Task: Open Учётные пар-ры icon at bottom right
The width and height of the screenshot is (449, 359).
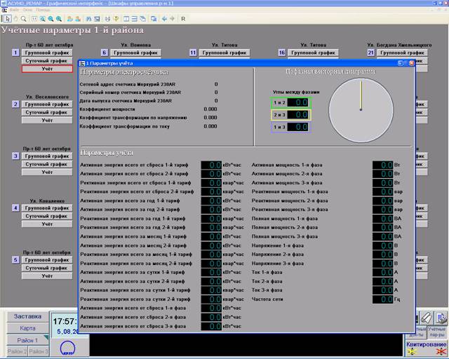Action: (438, 323)
